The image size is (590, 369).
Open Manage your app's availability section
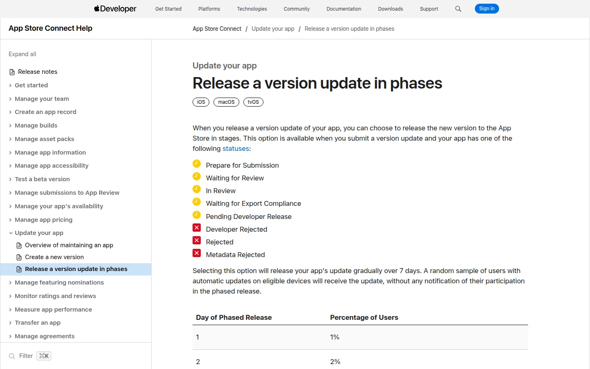(x=59, y=206)
